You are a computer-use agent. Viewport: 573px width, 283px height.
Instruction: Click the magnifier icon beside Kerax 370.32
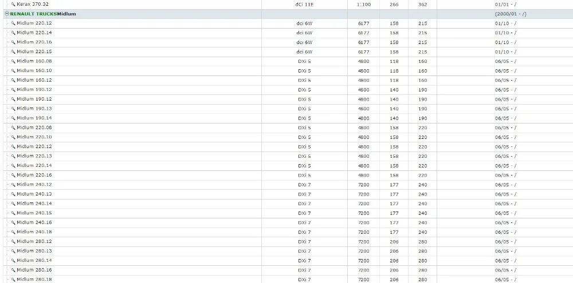[x=13, y=5]
